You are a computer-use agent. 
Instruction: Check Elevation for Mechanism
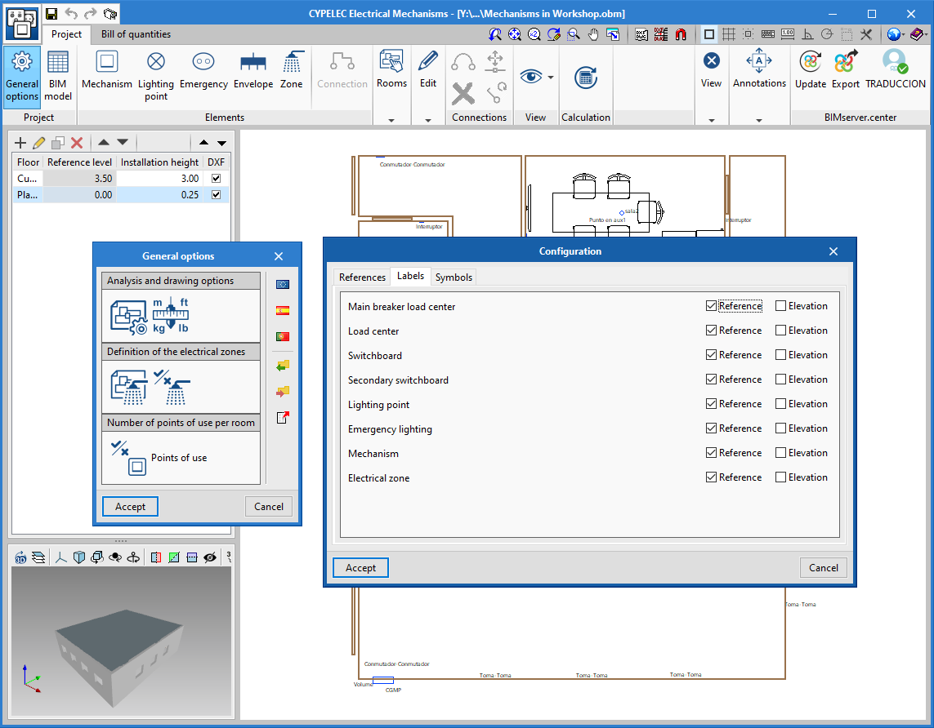(780, 453)
